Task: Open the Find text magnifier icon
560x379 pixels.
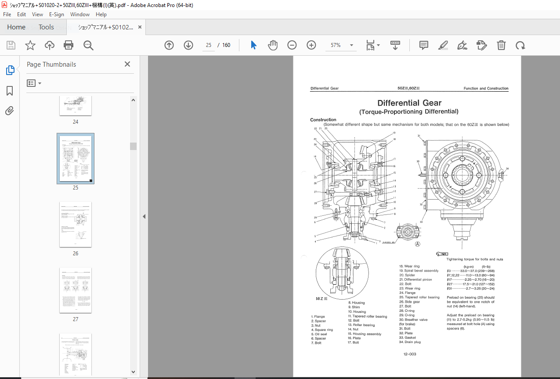Action: [x=88, y=45]
